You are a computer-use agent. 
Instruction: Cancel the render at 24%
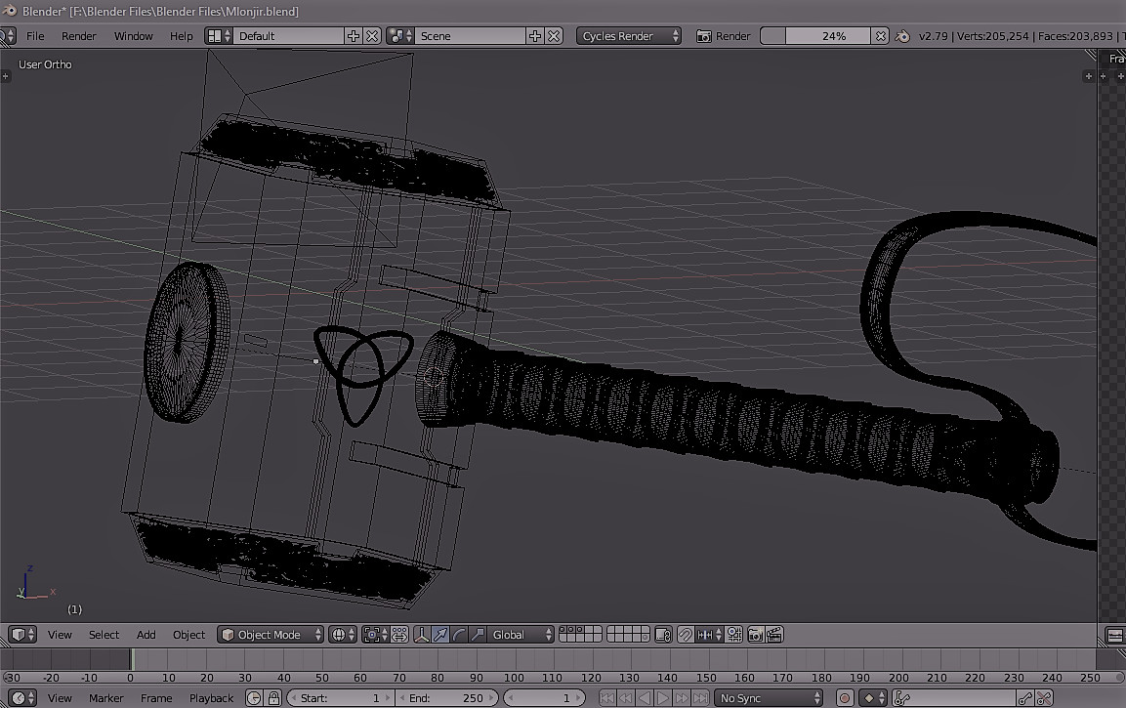pos(881,36)
